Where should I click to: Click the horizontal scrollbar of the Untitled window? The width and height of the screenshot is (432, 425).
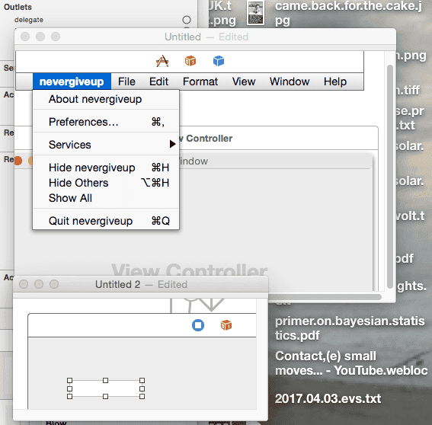[x=325, y=297]
